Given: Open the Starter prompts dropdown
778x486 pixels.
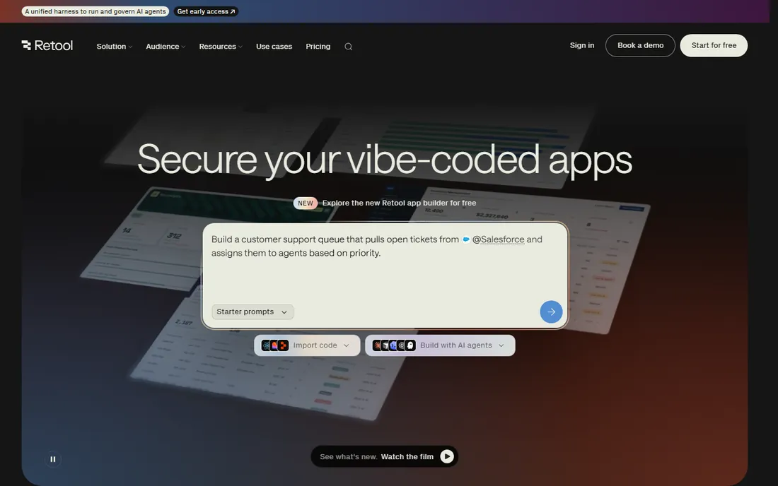Looking at the screenshot, I should coord(252,312).
